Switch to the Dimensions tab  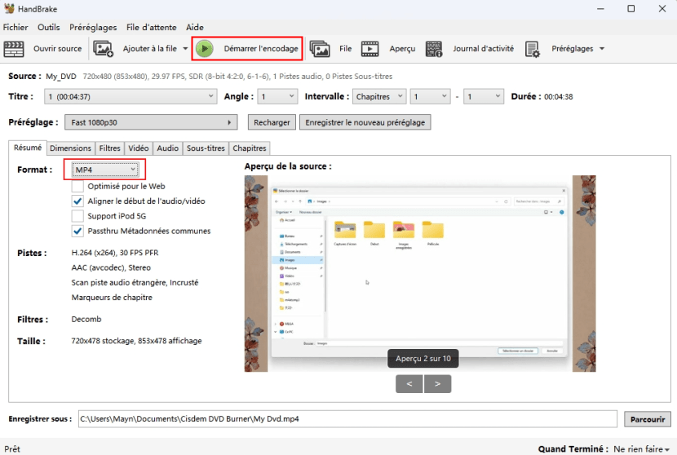tap(70, 148)
